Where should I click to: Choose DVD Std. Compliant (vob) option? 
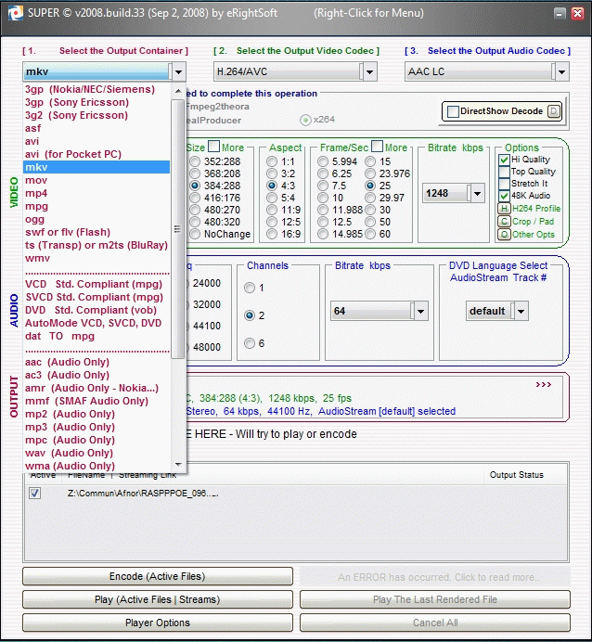97,310
